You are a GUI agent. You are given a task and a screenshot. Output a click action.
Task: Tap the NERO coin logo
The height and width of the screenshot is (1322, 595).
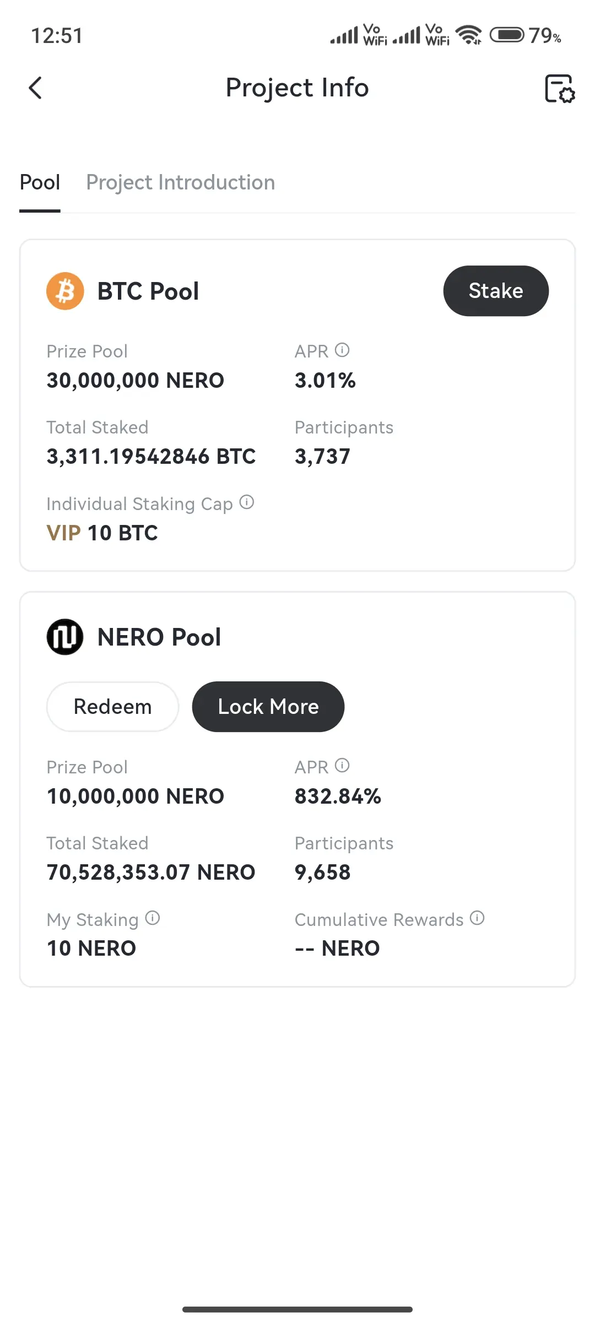(65, 637)
